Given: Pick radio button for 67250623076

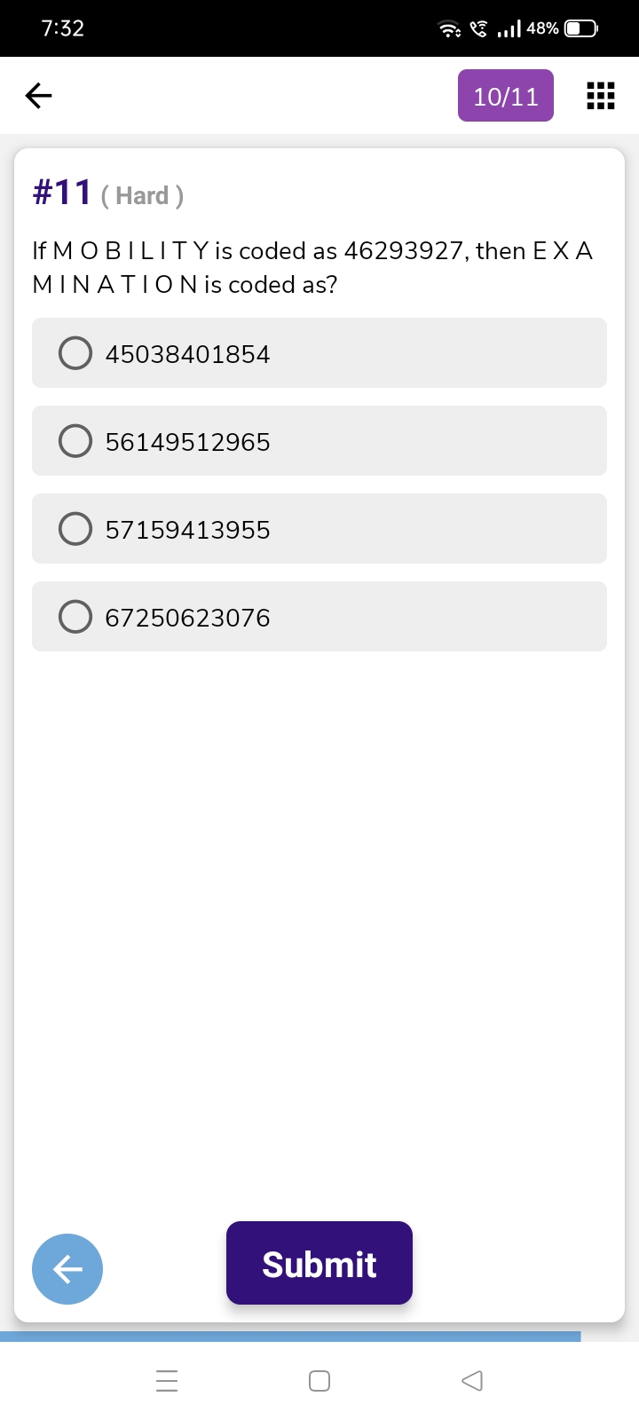Looking at the screenshot, I should [x=75, y=617].
